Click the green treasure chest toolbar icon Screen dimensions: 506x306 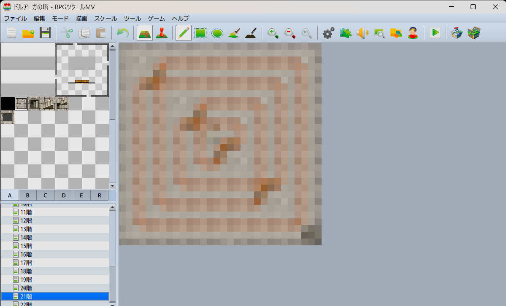474,33
